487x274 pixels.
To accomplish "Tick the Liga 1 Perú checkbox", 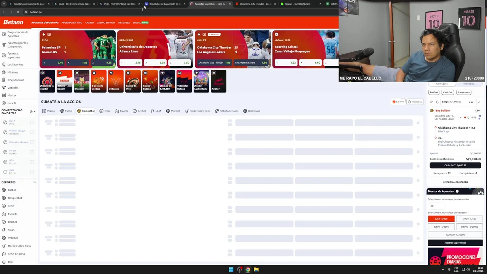I will [x=32, y=122].
